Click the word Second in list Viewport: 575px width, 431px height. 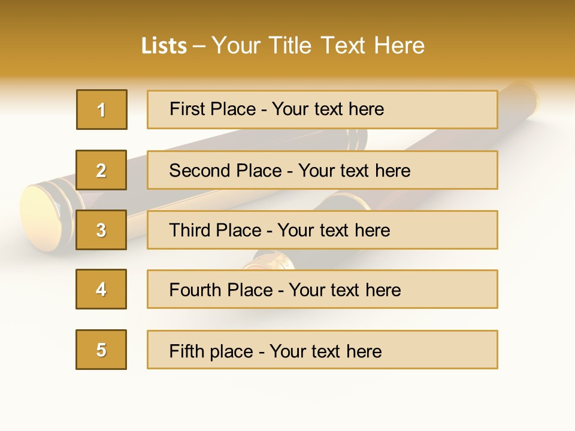click(200, 171)
